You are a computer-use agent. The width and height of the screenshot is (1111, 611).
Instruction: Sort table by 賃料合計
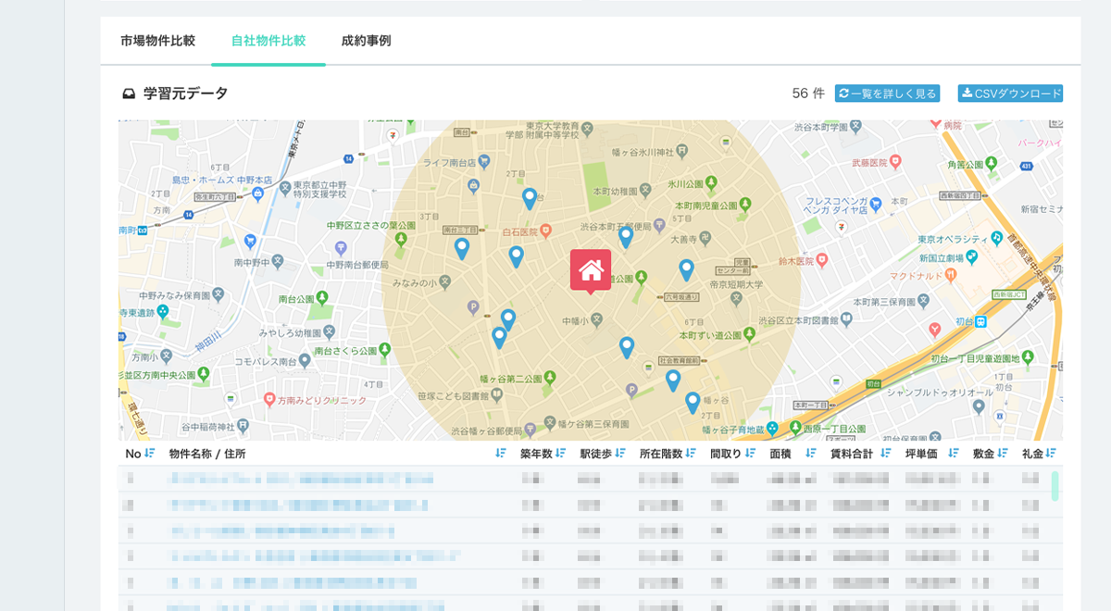pos(885,454)
